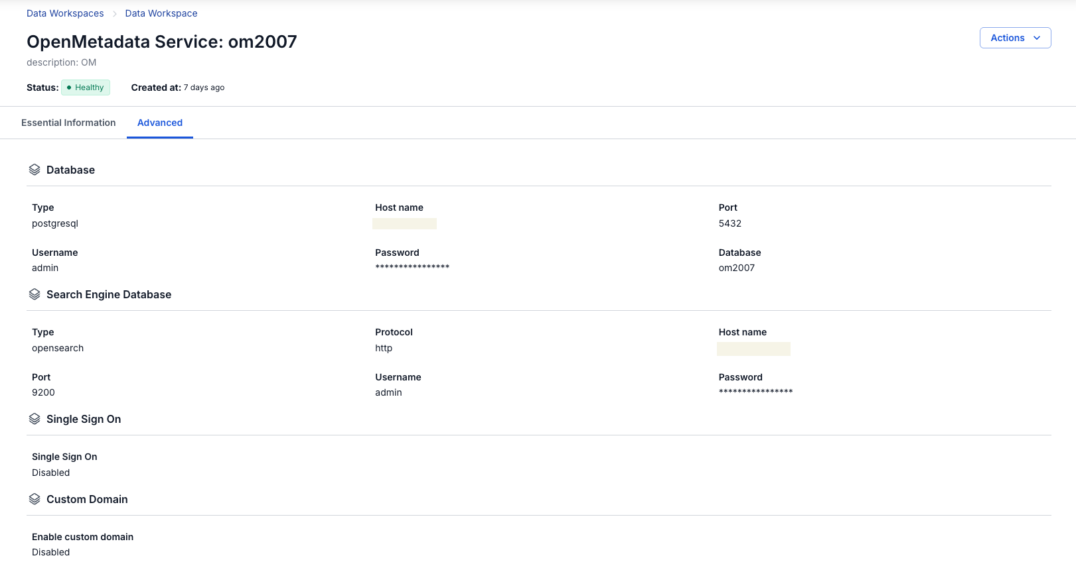Viewport: 1076px width, 568px height.
Task: Switch to the Essential Information tab
Action: click(68, 123)
